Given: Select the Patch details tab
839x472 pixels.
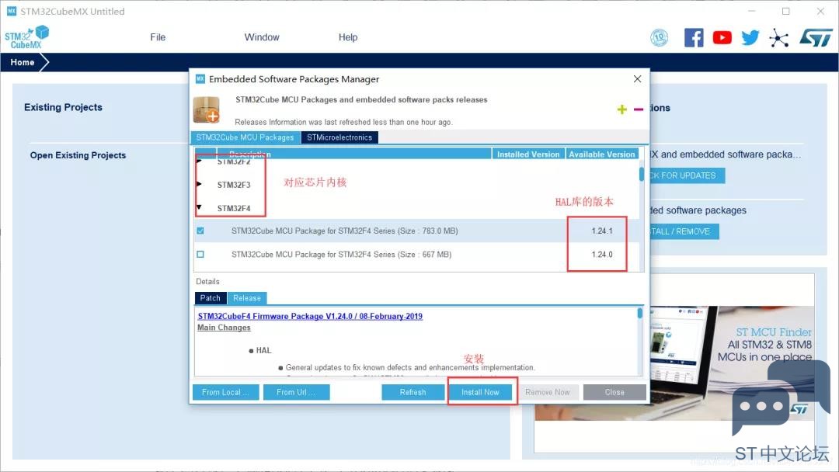Looking at the screenshot, I should pyautogui.click(x=211, y=298).
